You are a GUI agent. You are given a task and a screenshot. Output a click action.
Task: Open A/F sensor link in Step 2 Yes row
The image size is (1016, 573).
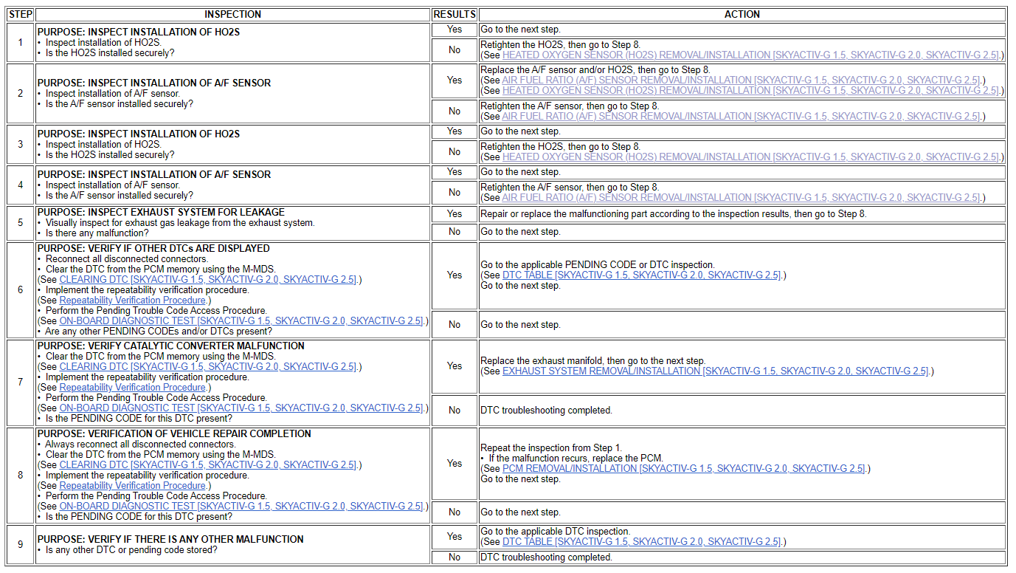742,80
